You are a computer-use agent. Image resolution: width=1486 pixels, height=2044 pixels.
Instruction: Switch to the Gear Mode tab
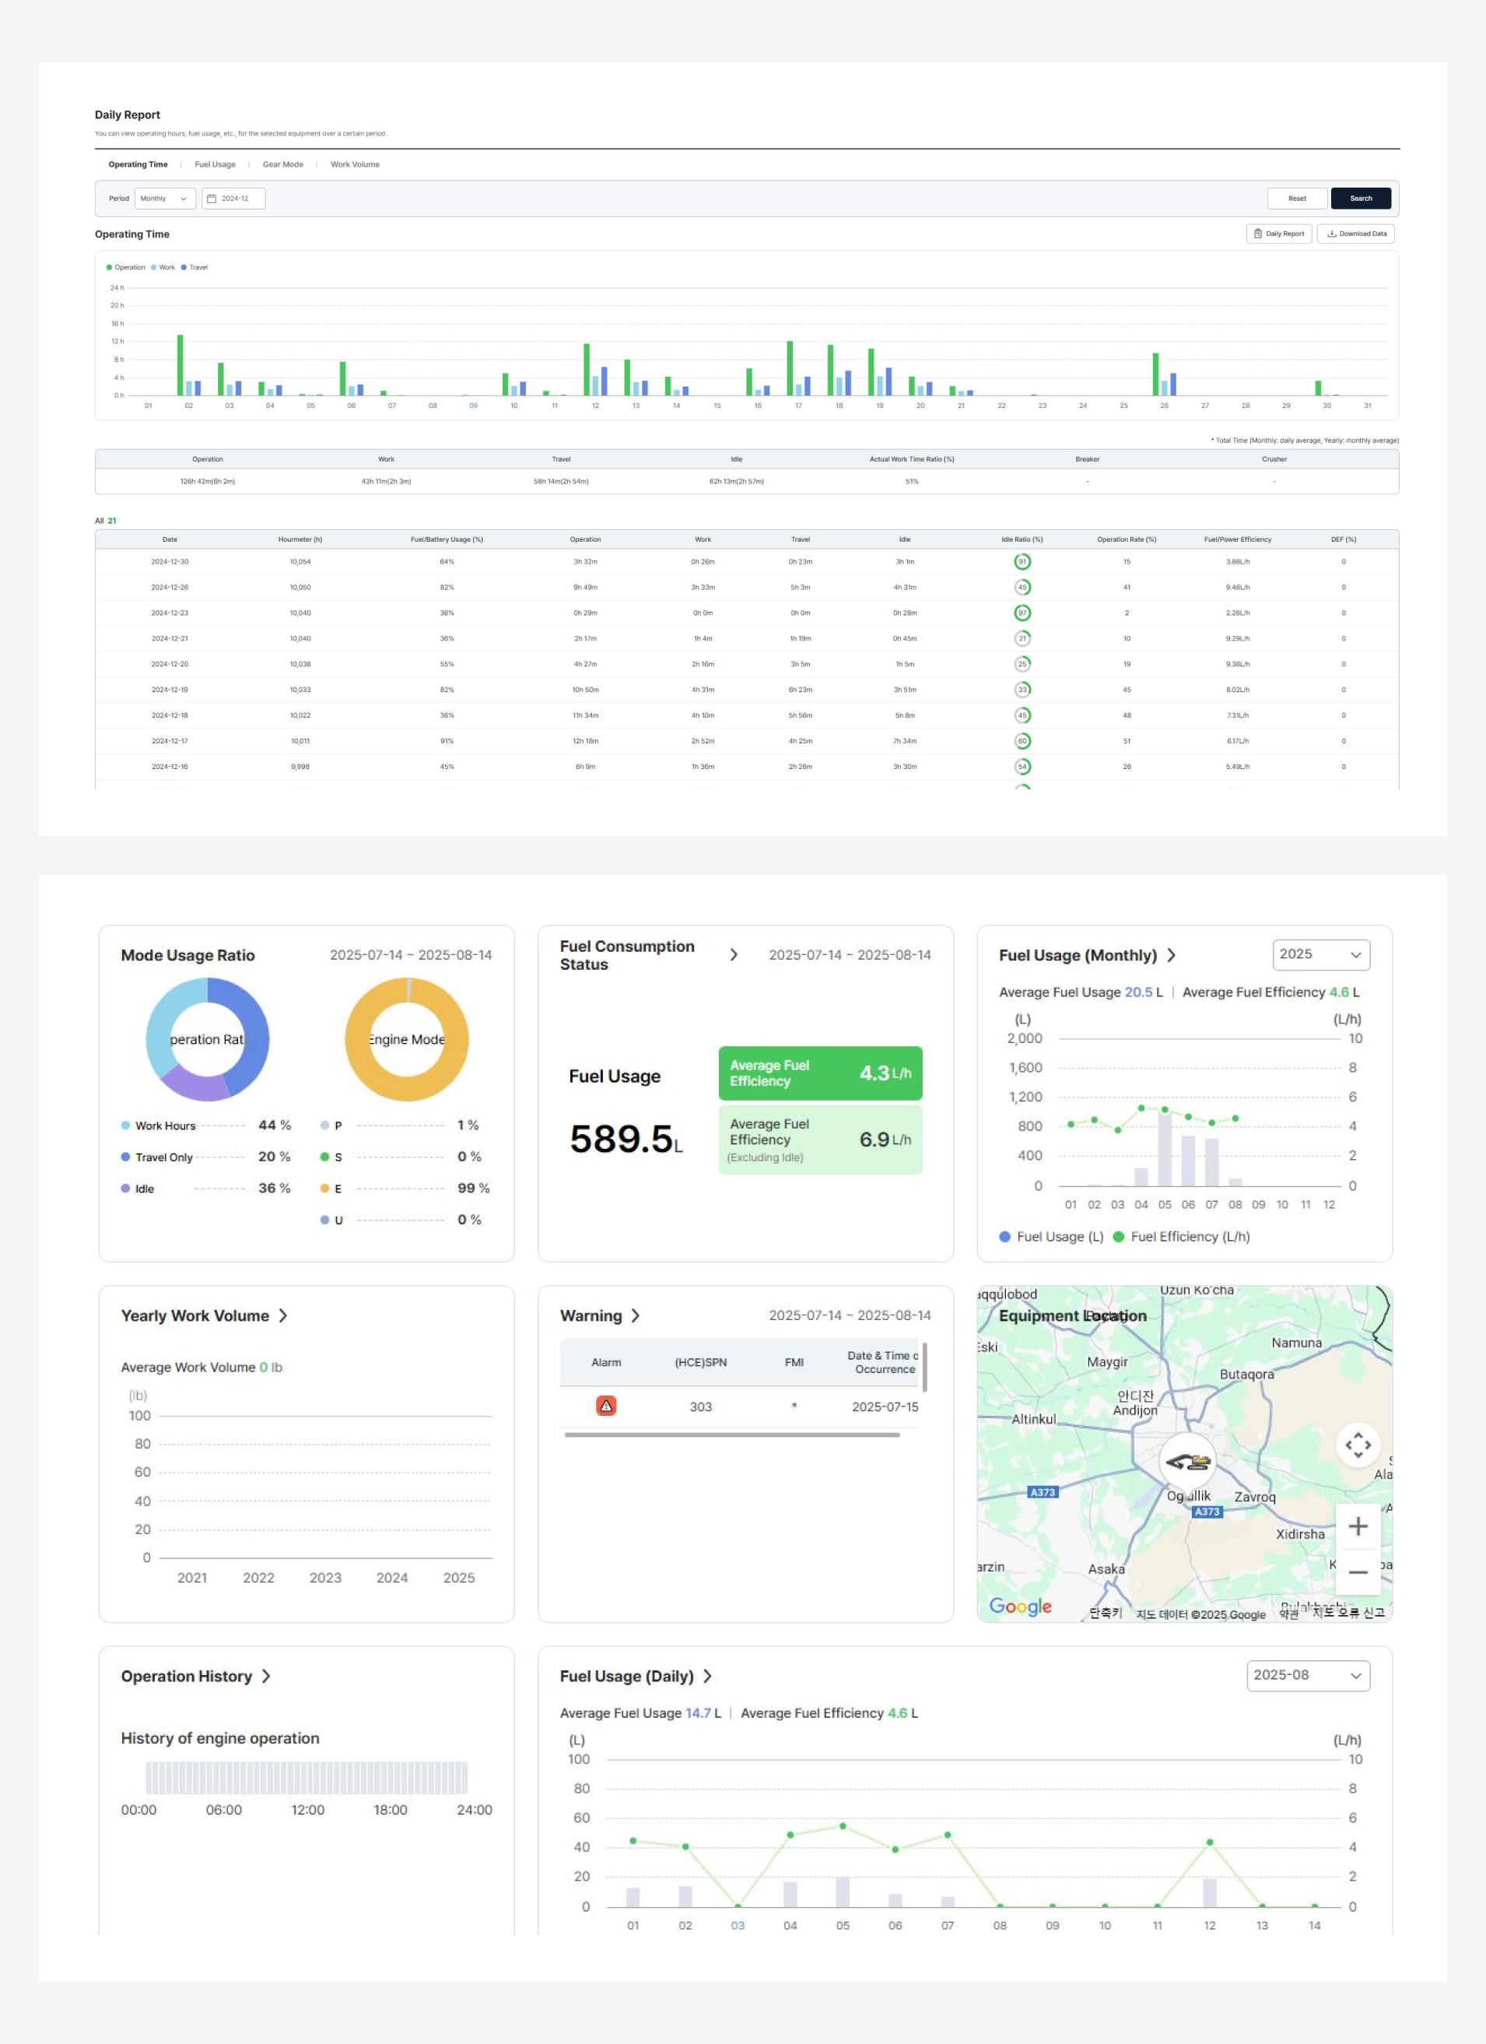[282, 165]
